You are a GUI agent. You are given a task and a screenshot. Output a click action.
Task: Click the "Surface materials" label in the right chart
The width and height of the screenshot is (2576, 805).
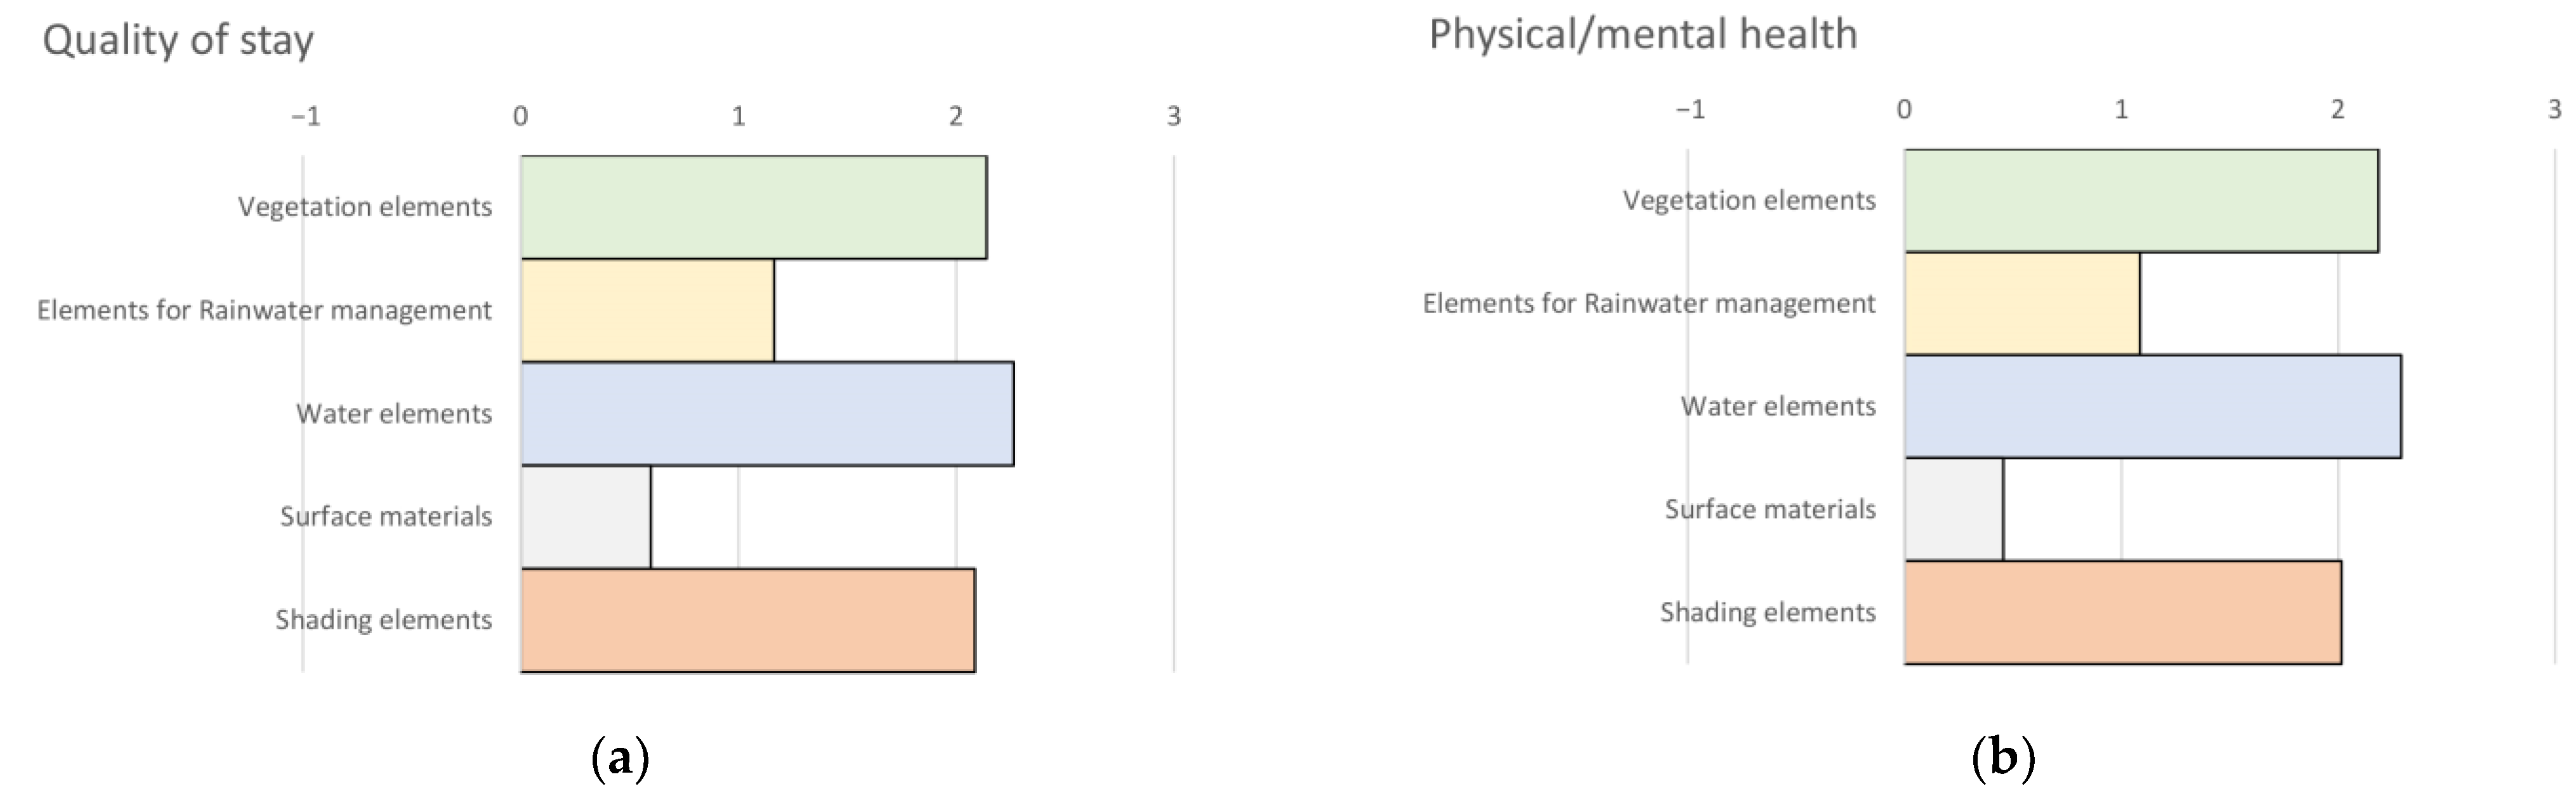(1769, 510)
